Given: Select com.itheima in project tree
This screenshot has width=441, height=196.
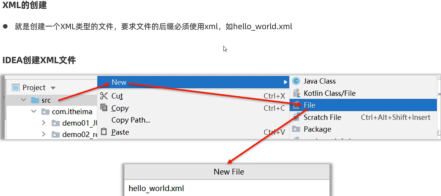Looking at the screenshot, I should click(72, 112).
